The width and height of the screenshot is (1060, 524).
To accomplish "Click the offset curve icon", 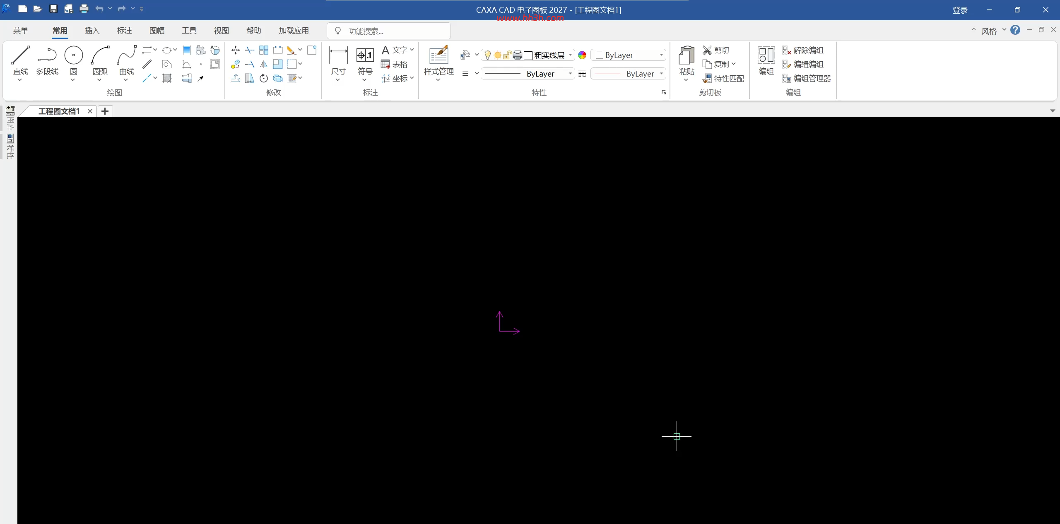I will tap(236, 78).
